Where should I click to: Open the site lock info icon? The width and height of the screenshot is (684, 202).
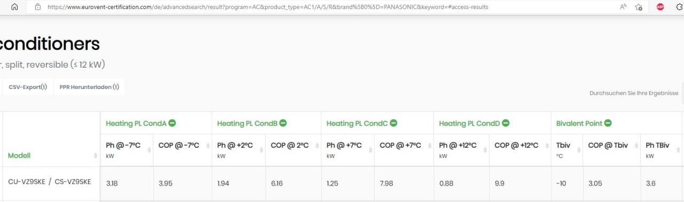coord(37,7)
